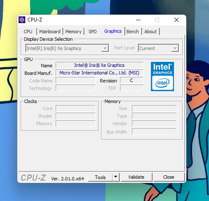Click the Memory Vendor field
209x201 pixels.
tap(154, 124)
